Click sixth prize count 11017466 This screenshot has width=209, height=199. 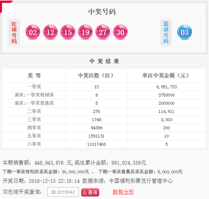[x=97, y=144]
